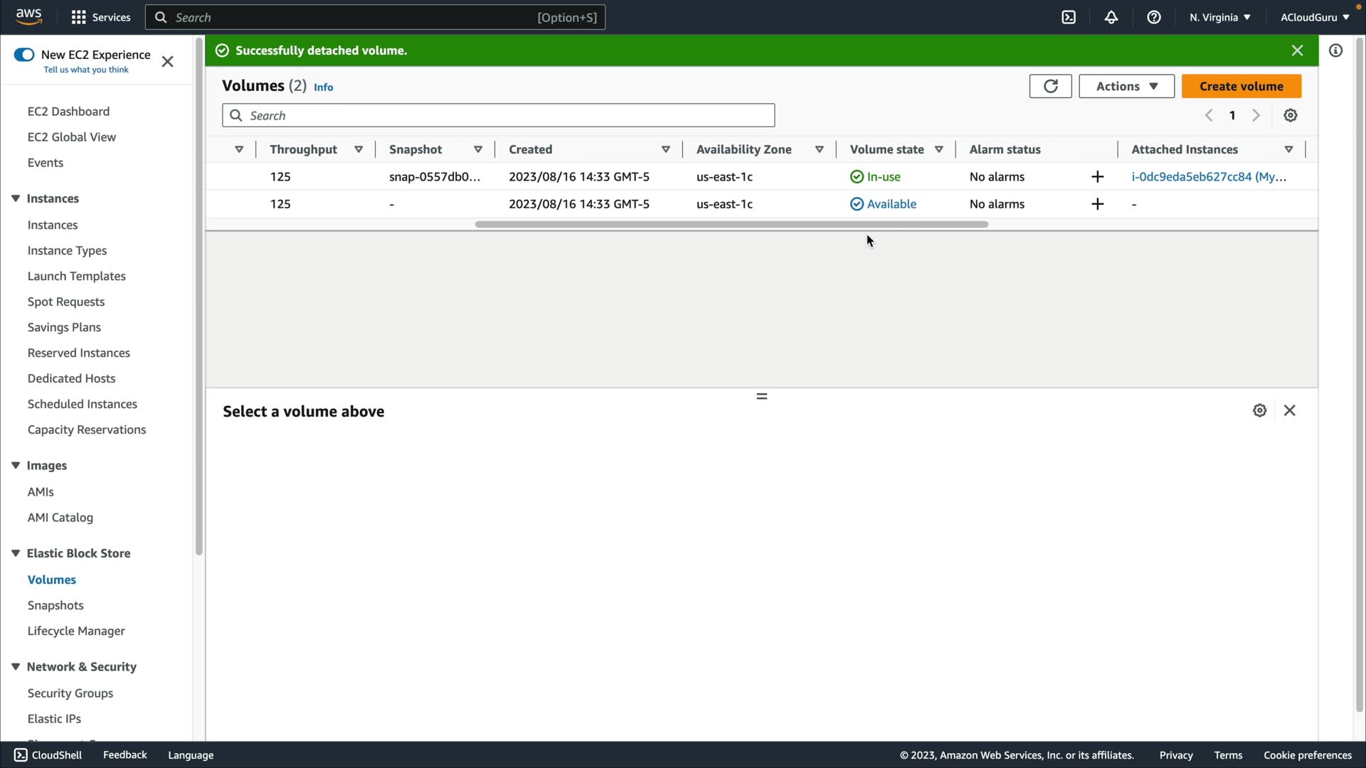Screen dimensions: 1366x768
Task: Go to Snapshots in sidebar
Action: tap(55, 605)
